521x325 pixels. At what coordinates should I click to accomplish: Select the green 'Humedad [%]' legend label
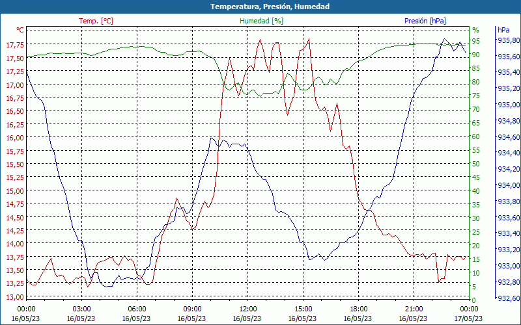(261, 21)
